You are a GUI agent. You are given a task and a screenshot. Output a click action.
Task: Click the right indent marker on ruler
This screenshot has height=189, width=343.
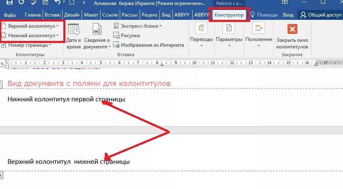pos(316,64)
